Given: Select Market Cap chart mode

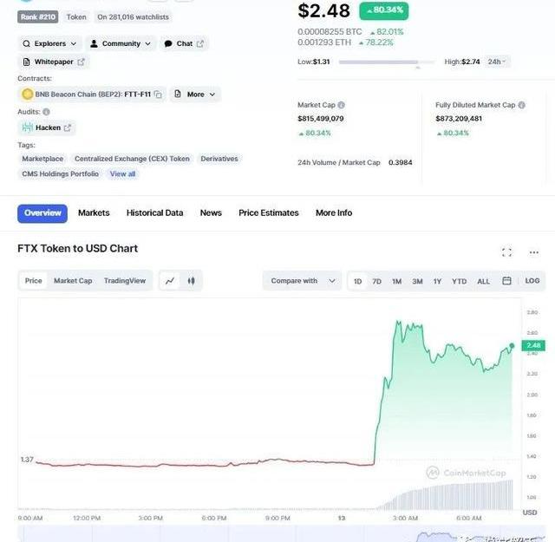Looking at the screenshot, I should (73, 281).
